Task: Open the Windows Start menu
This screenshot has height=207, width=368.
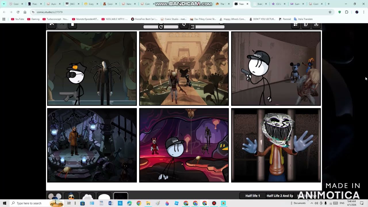Action: click(5, 203)
